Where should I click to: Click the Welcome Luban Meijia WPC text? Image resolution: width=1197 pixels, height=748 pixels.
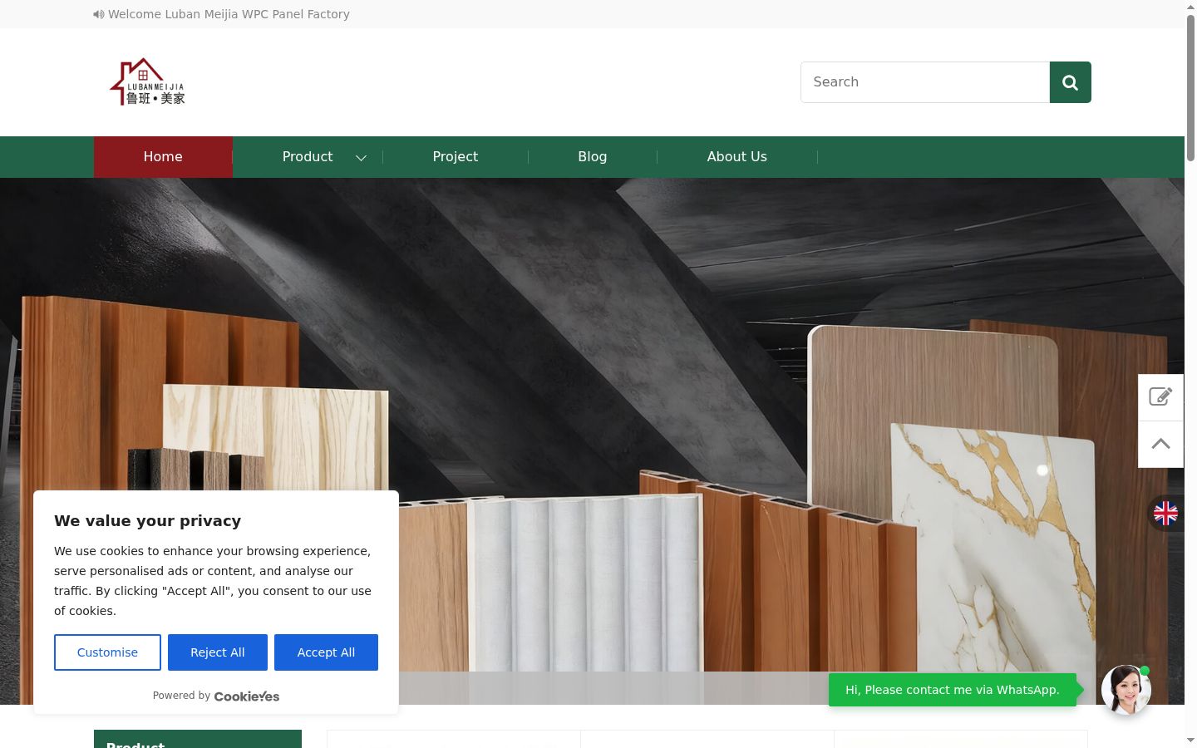point(229,14)
